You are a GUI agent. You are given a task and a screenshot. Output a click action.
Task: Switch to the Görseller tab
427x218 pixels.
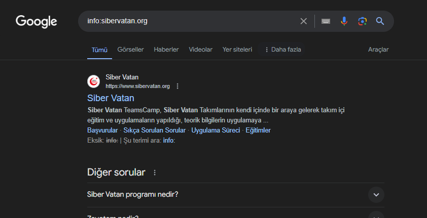[130, 50]
